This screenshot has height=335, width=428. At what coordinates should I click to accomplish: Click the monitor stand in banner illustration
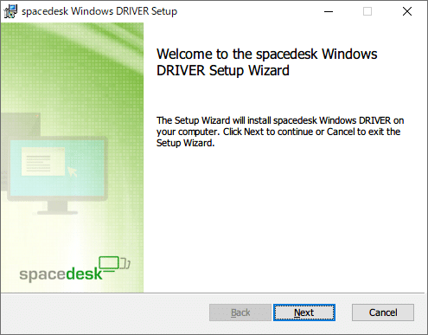tap(58, 208)
